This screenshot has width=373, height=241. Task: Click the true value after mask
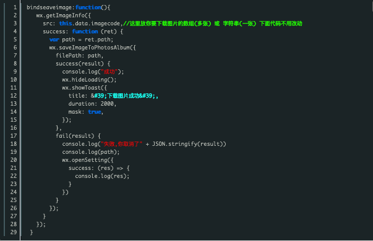pos(95,112)
